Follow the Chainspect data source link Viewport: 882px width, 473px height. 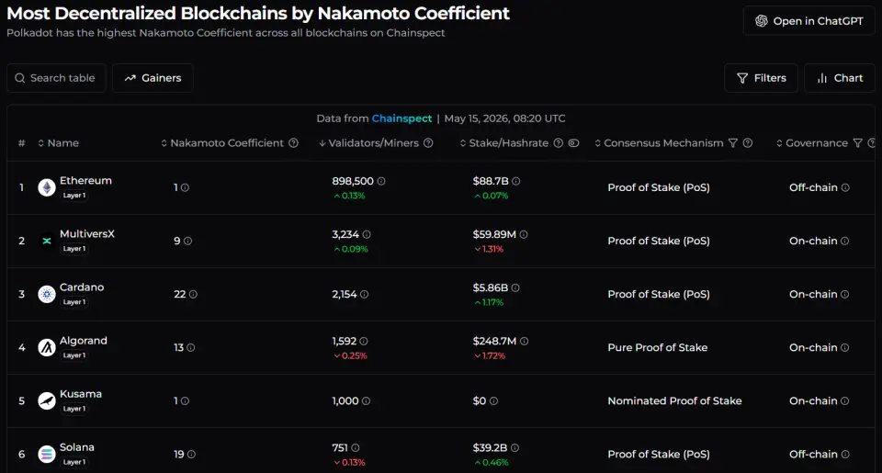pyautogui.click(x=401, y=118)
